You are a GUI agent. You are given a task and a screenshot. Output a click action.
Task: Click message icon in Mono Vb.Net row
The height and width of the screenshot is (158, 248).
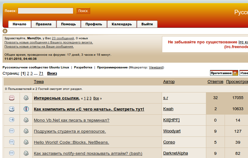pyautogui.click(x=26, y=120)
